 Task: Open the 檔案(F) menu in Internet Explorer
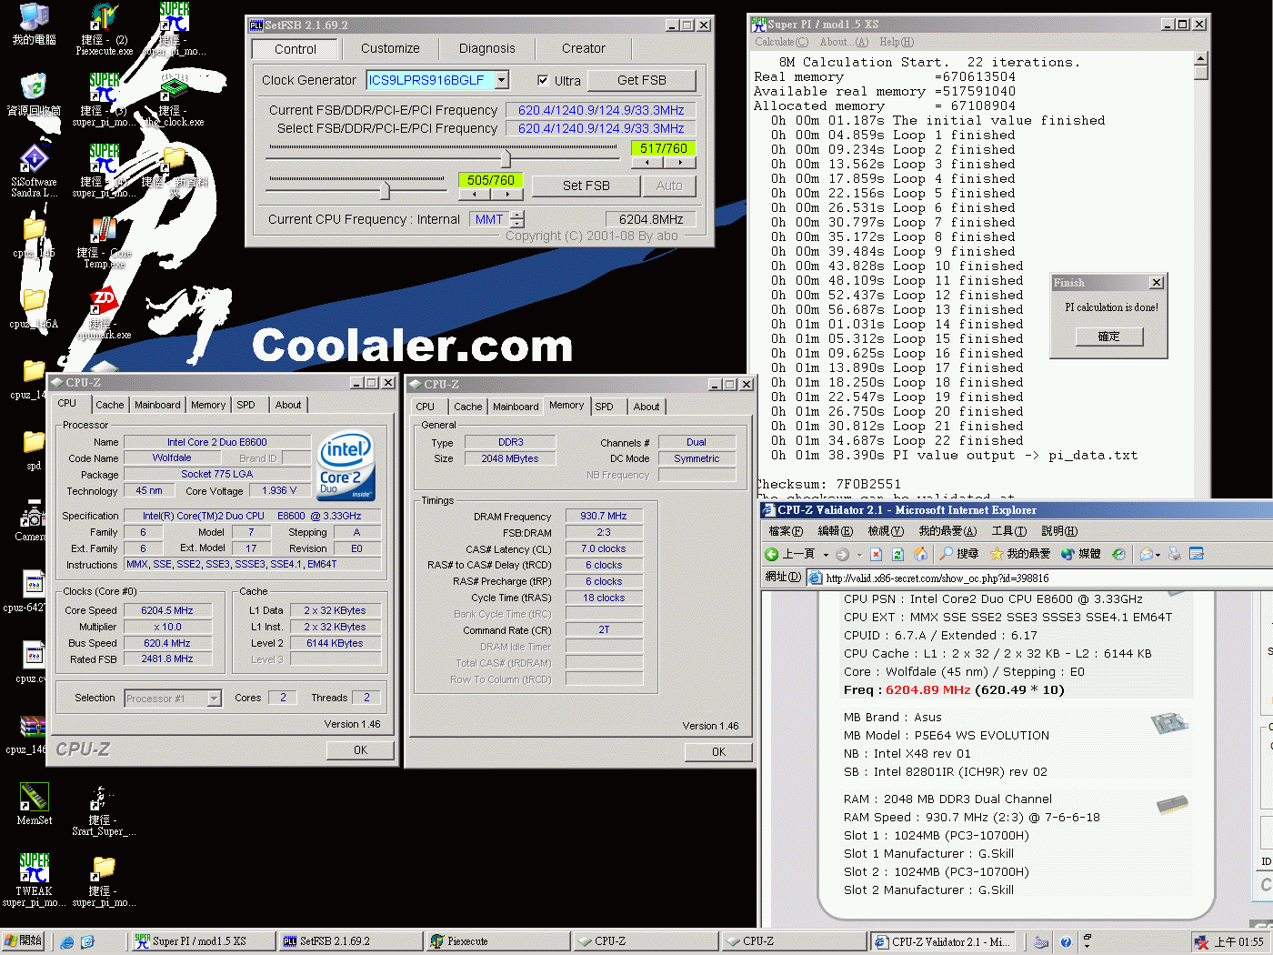click(x=786, y=531)
